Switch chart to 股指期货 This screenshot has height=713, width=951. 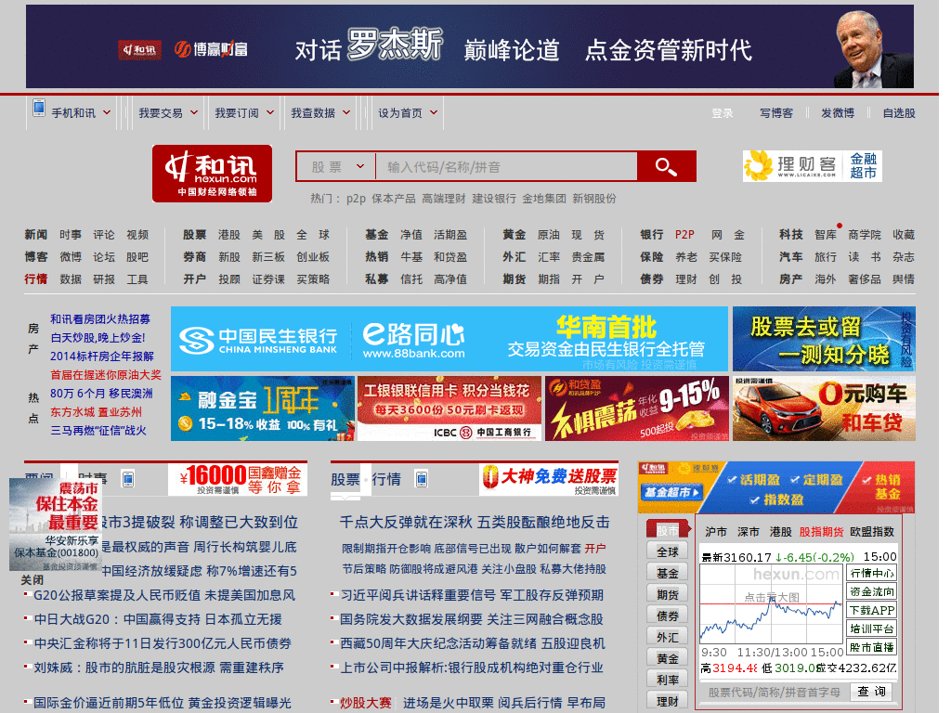pos(821,532)
